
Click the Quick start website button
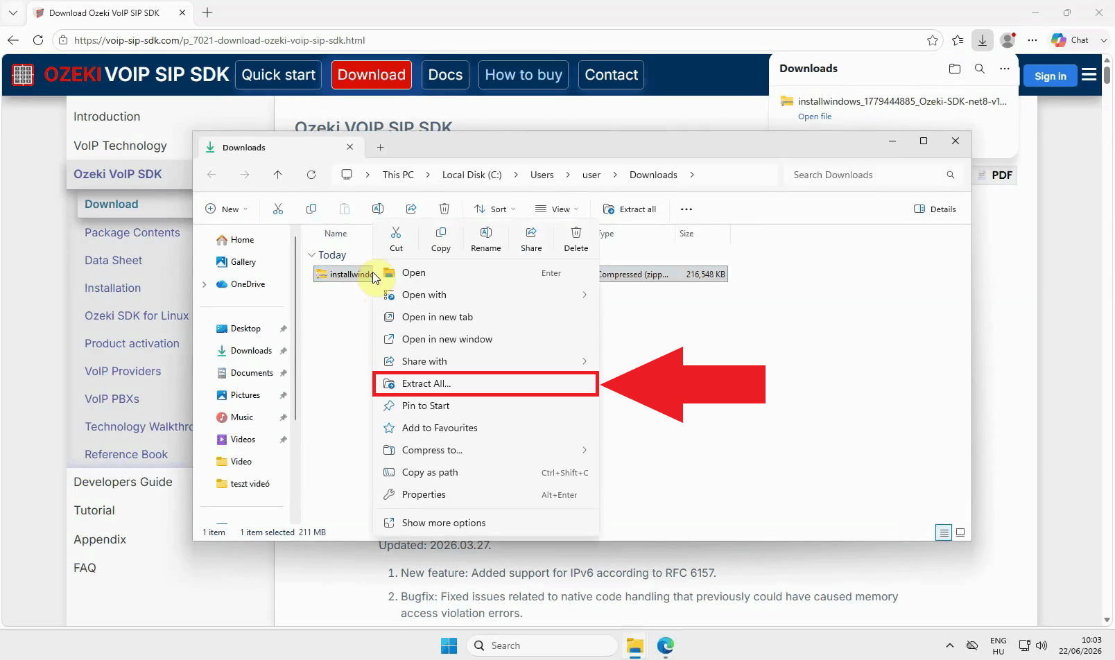[278, 75]
